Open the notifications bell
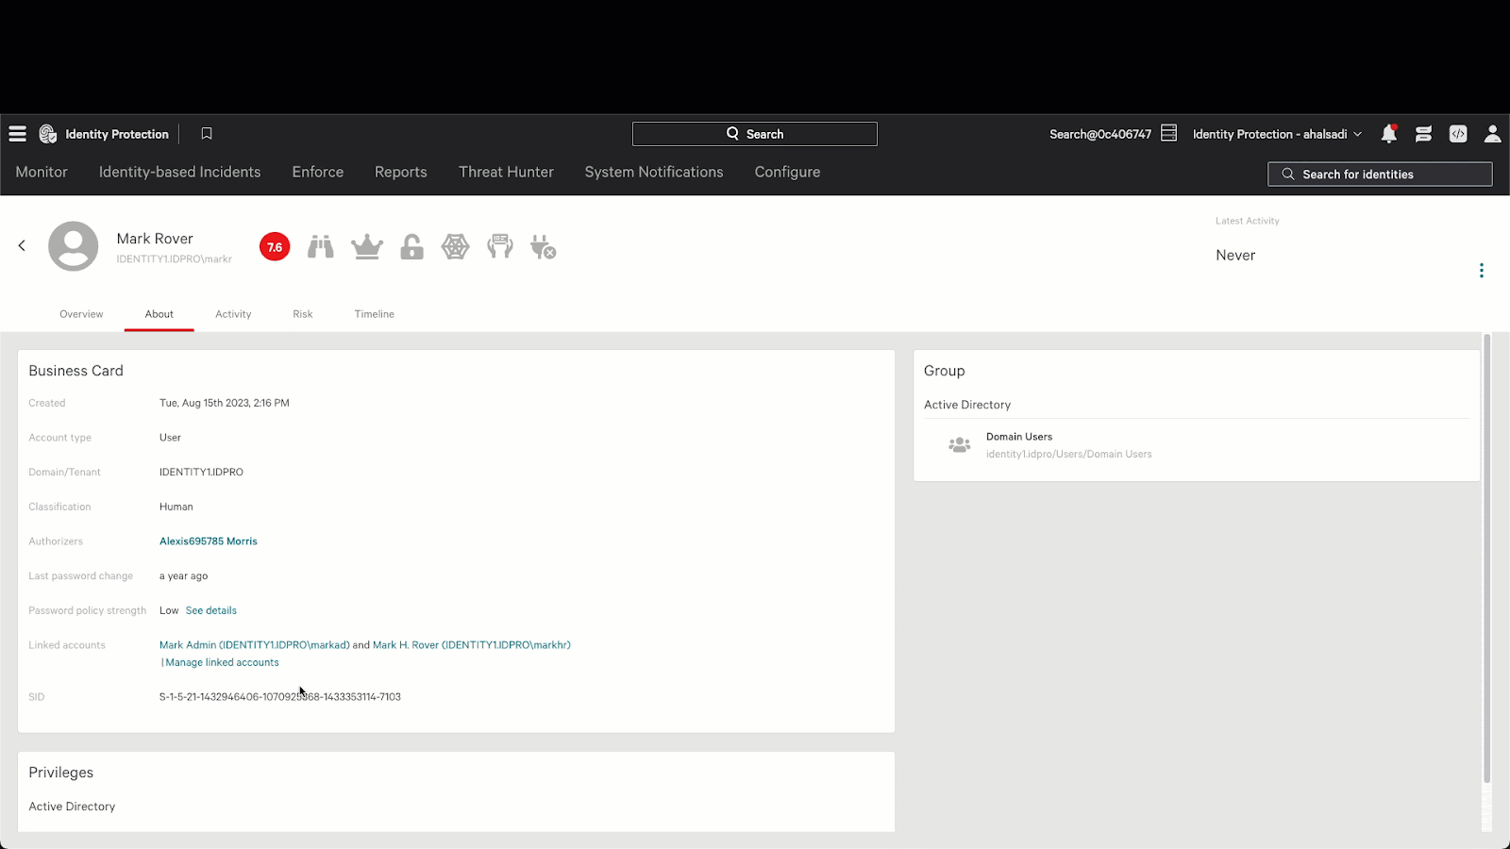1510x849 pixels. (x=1388, y=134)
